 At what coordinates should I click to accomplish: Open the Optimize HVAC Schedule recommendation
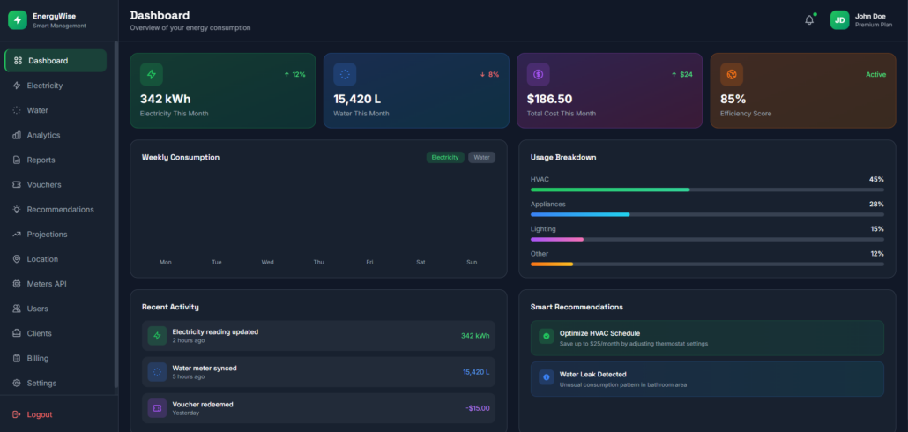tap(707, 339)
